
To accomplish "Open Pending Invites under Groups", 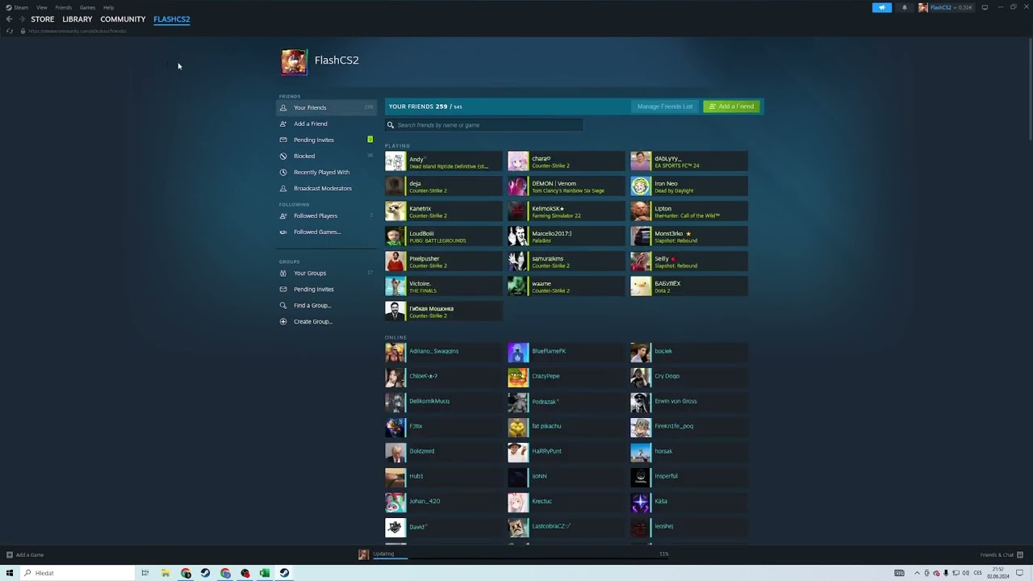I will pyautogui.click(x=314, y=289).
